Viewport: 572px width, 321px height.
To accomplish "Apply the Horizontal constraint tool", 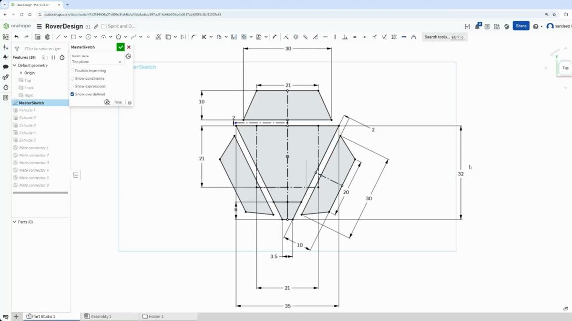I will pos(325,37).
